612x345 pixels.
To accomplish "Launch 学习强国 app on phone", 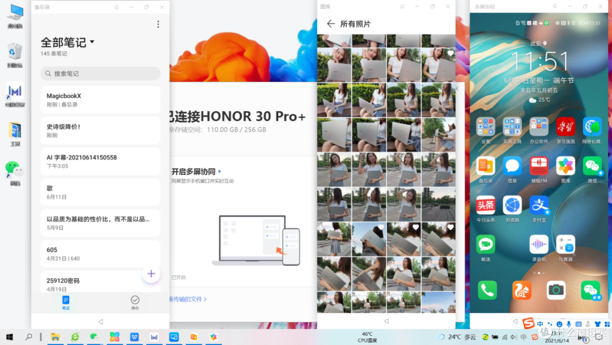I will (566, 131).
